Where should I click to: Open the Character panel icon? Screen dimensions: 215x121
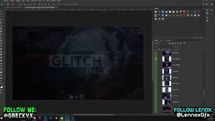pyautogui.click(x=207, y=18)
